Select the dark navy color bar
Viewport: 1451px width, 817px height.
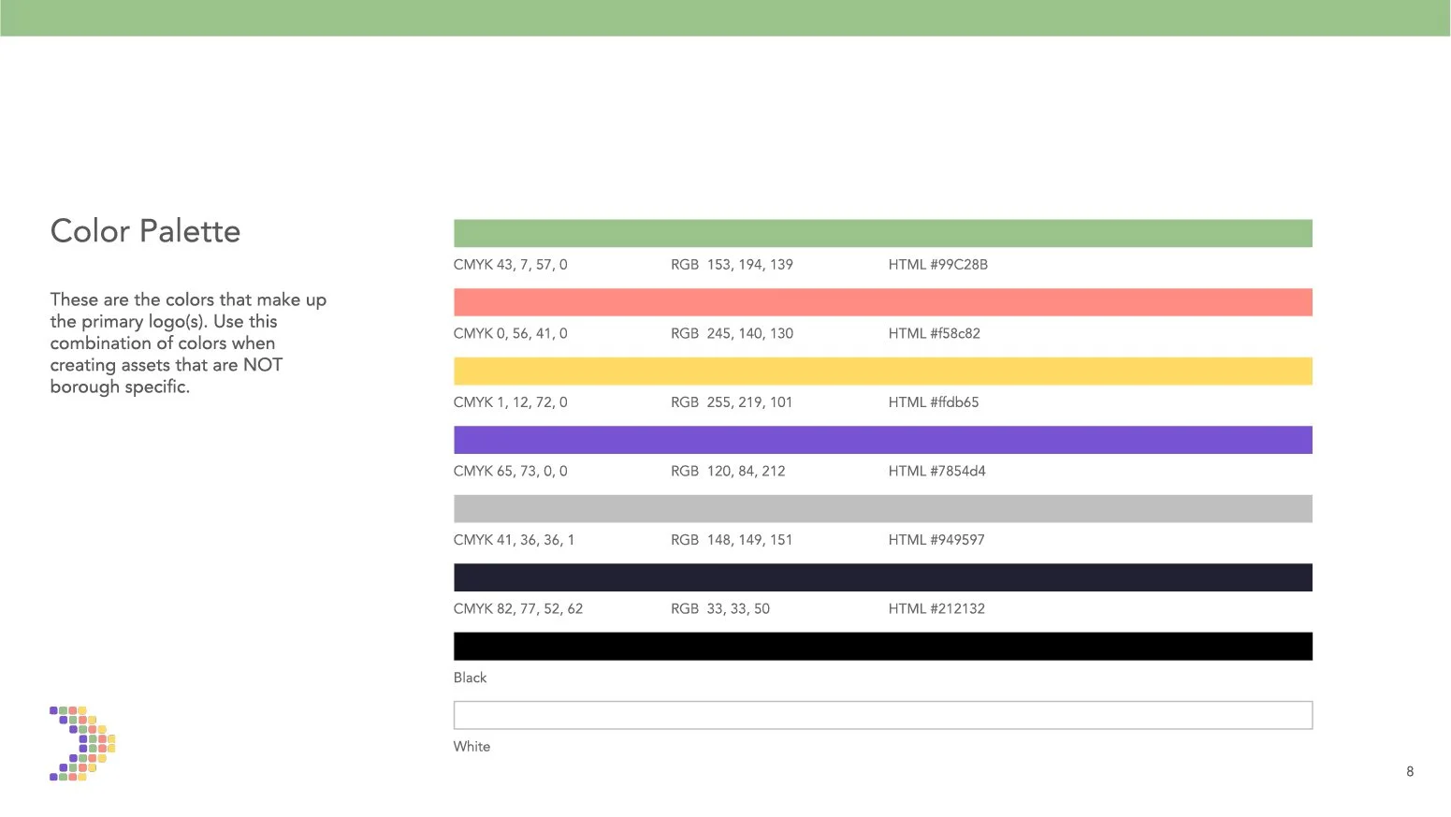tap(882, 577)
